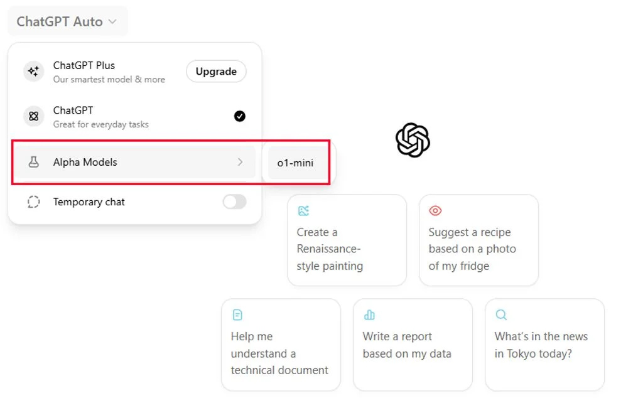Click the ChatGPT atom model icon
The width and height of the screenshot is (643, 398).
pos(33,116)
